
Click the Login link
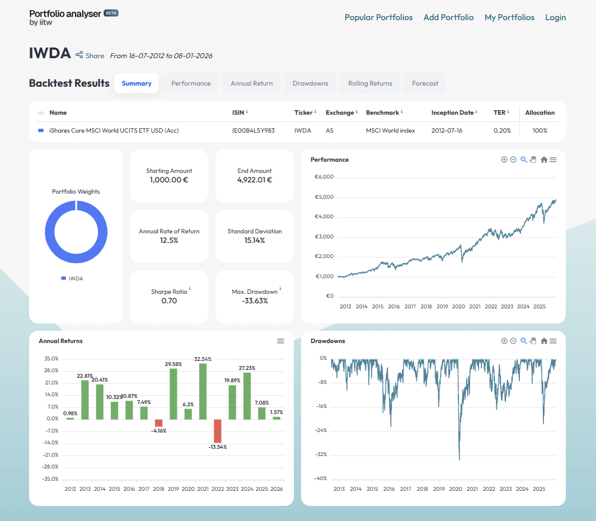[x=555, y=17]
